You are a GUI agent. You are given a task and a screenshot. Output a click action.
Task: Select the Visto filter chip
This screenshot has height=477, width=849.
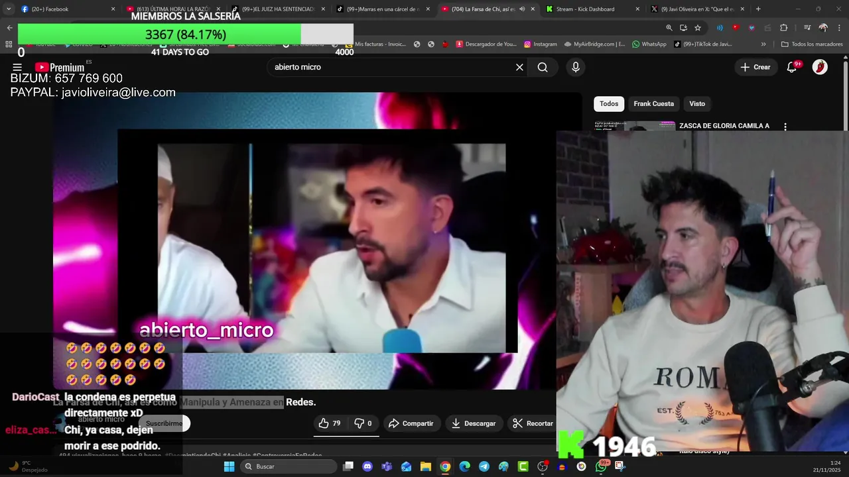pyautogui.click(x=697, y=103)
